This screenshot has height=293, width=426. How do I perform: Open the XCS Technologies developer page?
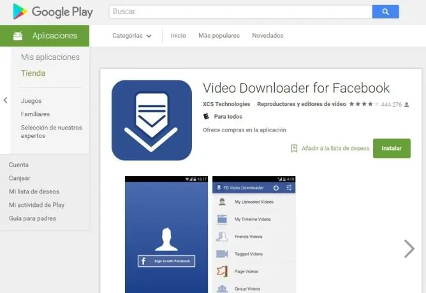tap(226, 104)
